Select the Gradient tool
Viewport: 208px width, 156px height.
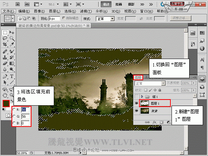coord(12,64)
